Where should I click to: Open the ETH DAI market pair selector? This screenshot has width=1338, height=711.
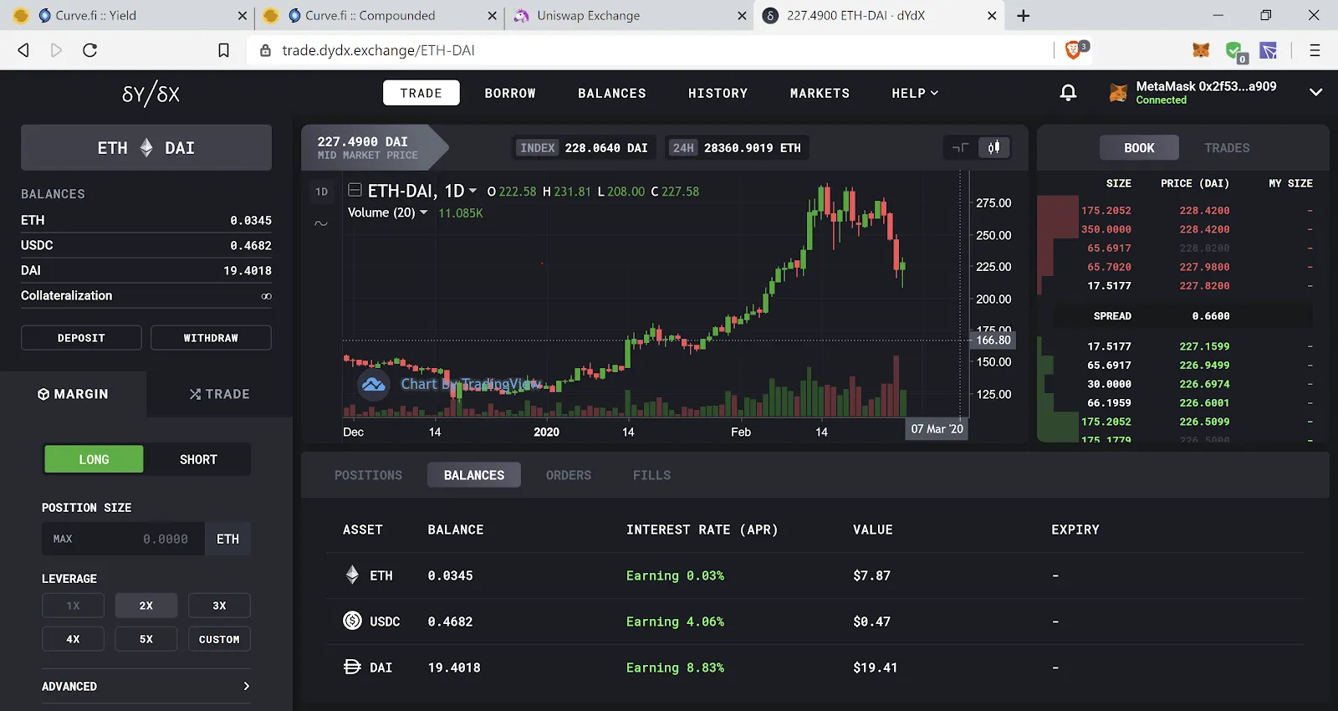[146, 148]
